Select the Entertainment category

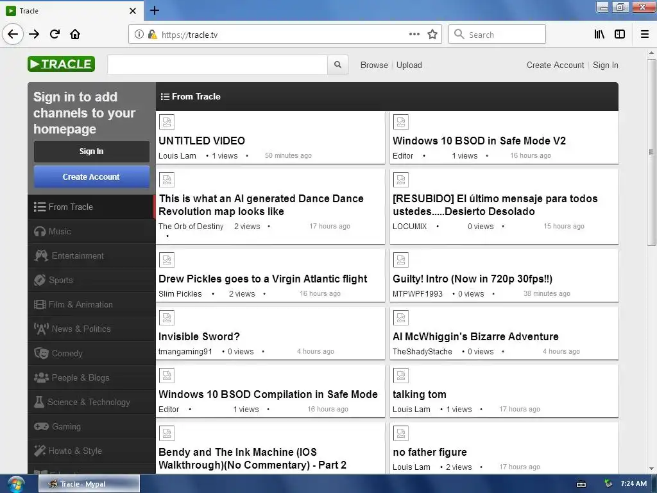tap(91, 255)
